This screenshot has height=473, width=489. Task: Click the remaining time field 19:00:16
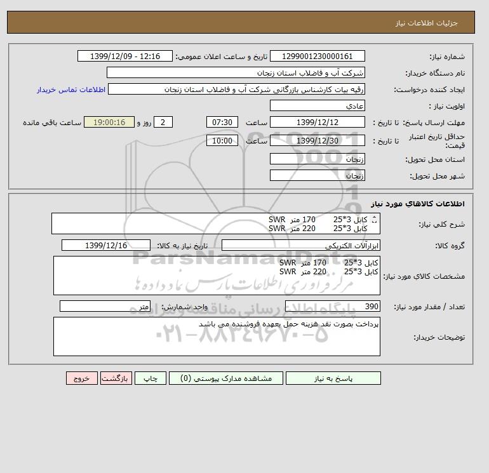click(109, 123)
